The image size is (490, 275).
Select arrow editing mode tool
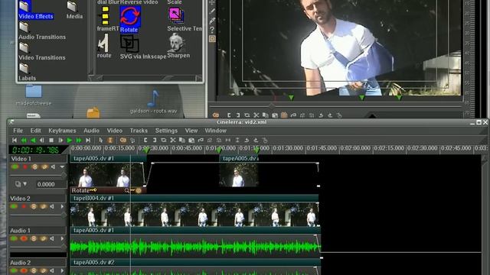pos(100,141)
